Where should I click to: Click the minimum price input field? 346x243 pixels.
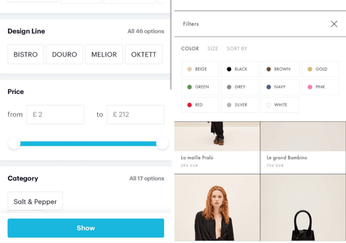pos(55,114)
